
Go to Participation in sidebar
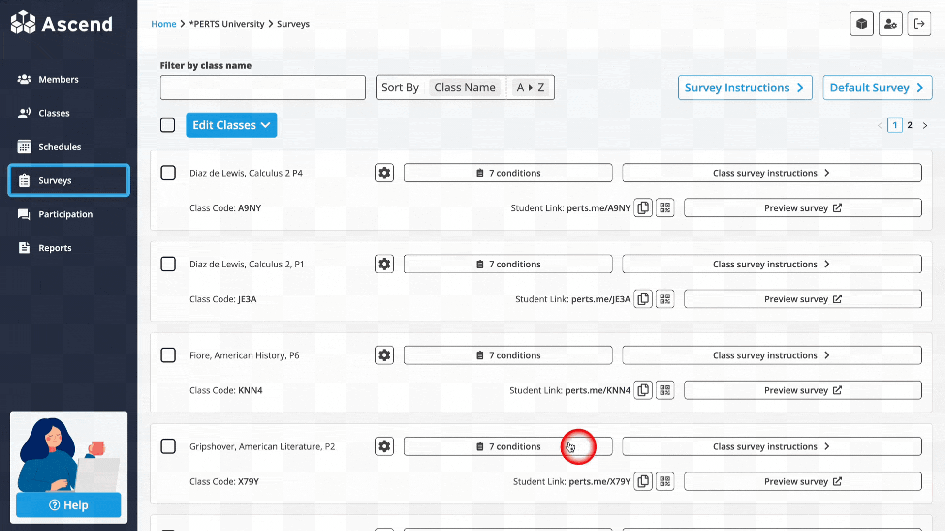[x=65, y=214]
